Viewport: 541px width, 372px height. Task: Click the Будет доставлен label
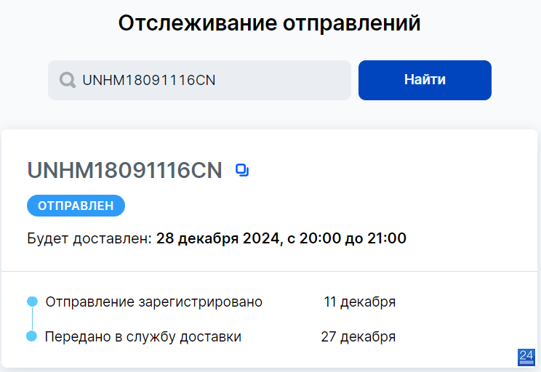89,238
